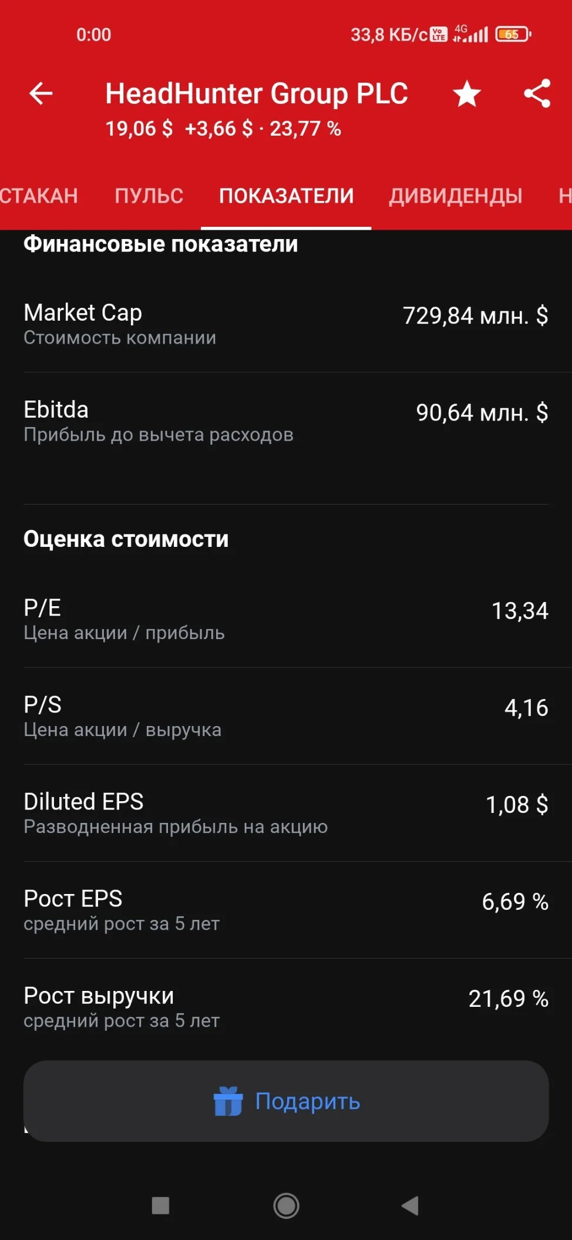Tap the Рост EPS row
The width and height of the screenshot is (572, 1240).
click(286, 910)
